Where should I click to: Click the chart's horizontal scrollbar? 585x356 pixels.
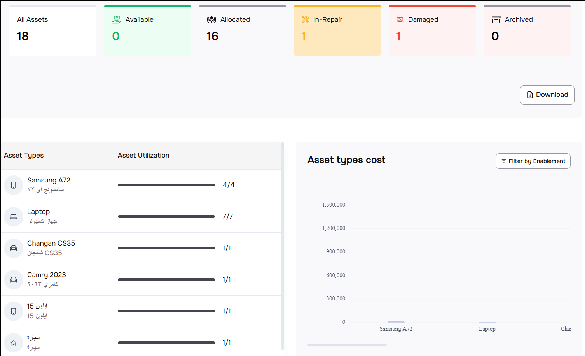347,345
